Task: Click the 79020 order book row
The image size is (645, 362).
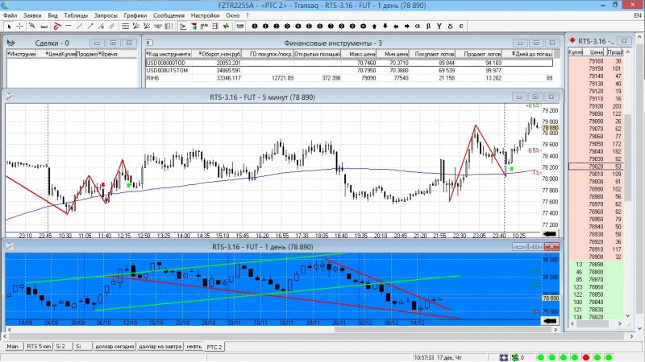Action: [x=596, y=167]
